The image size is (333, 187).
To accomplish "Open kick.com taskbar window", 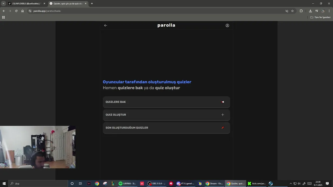I will pos(257,184).
